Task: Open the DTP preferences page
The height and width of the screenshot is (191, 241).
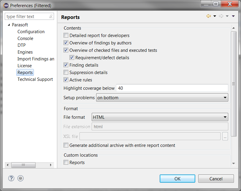Action: pos(21,45)
